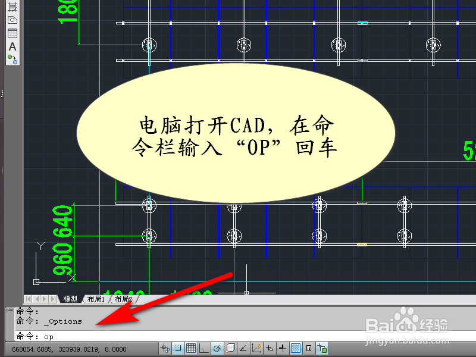Open Quick Properties via its status bar icon

pos(309,349)
